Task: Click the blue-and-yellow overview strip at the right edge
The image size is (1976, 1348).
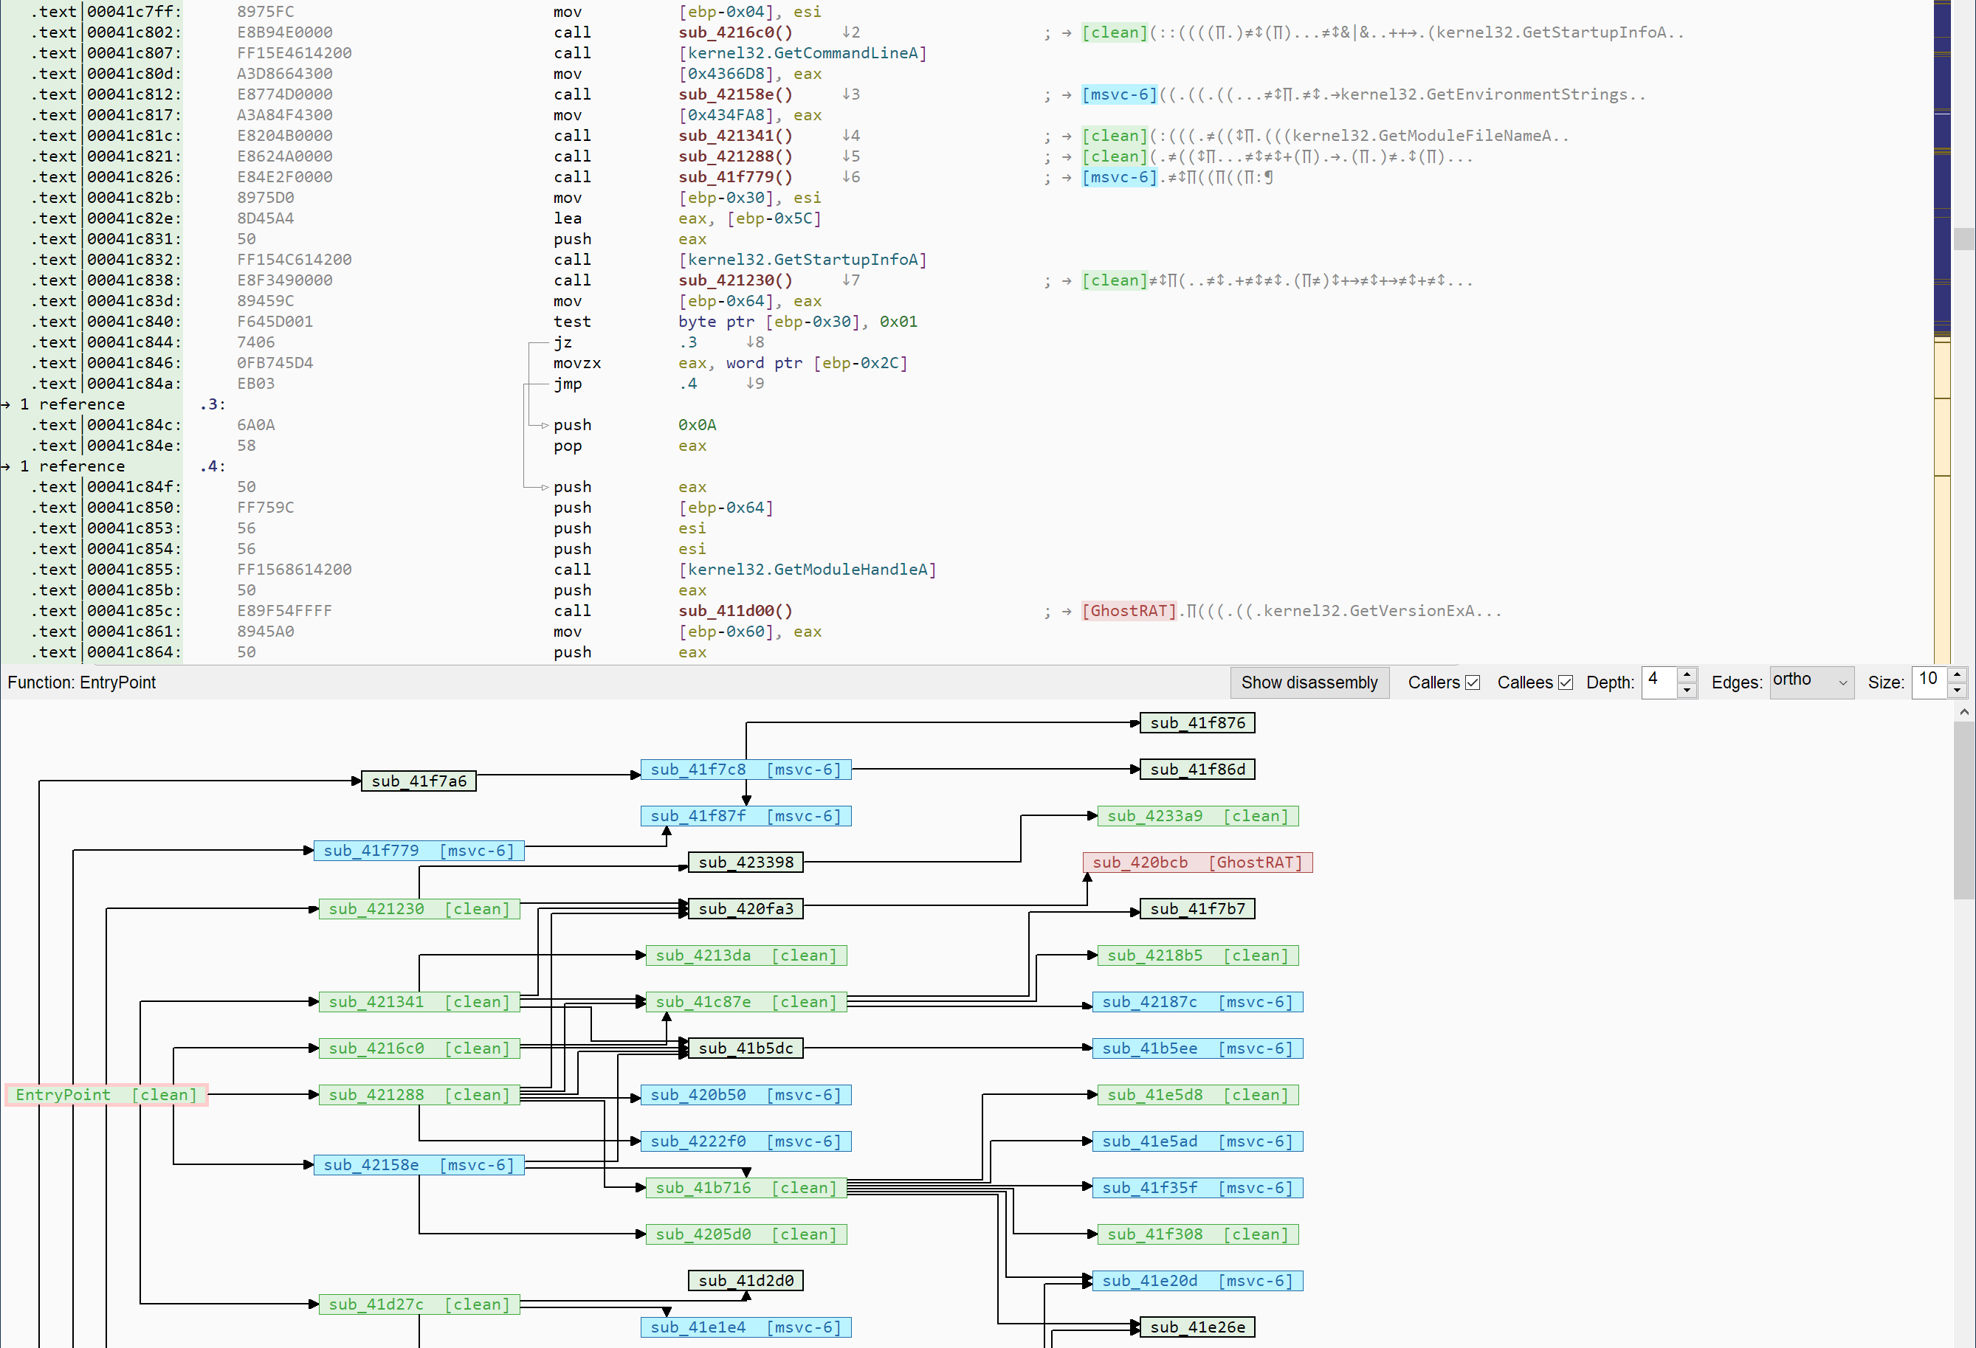Action: 1942,331
